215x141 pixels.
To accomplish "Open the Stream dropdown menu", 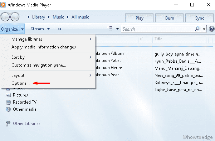I will click(x=40, y=29).
